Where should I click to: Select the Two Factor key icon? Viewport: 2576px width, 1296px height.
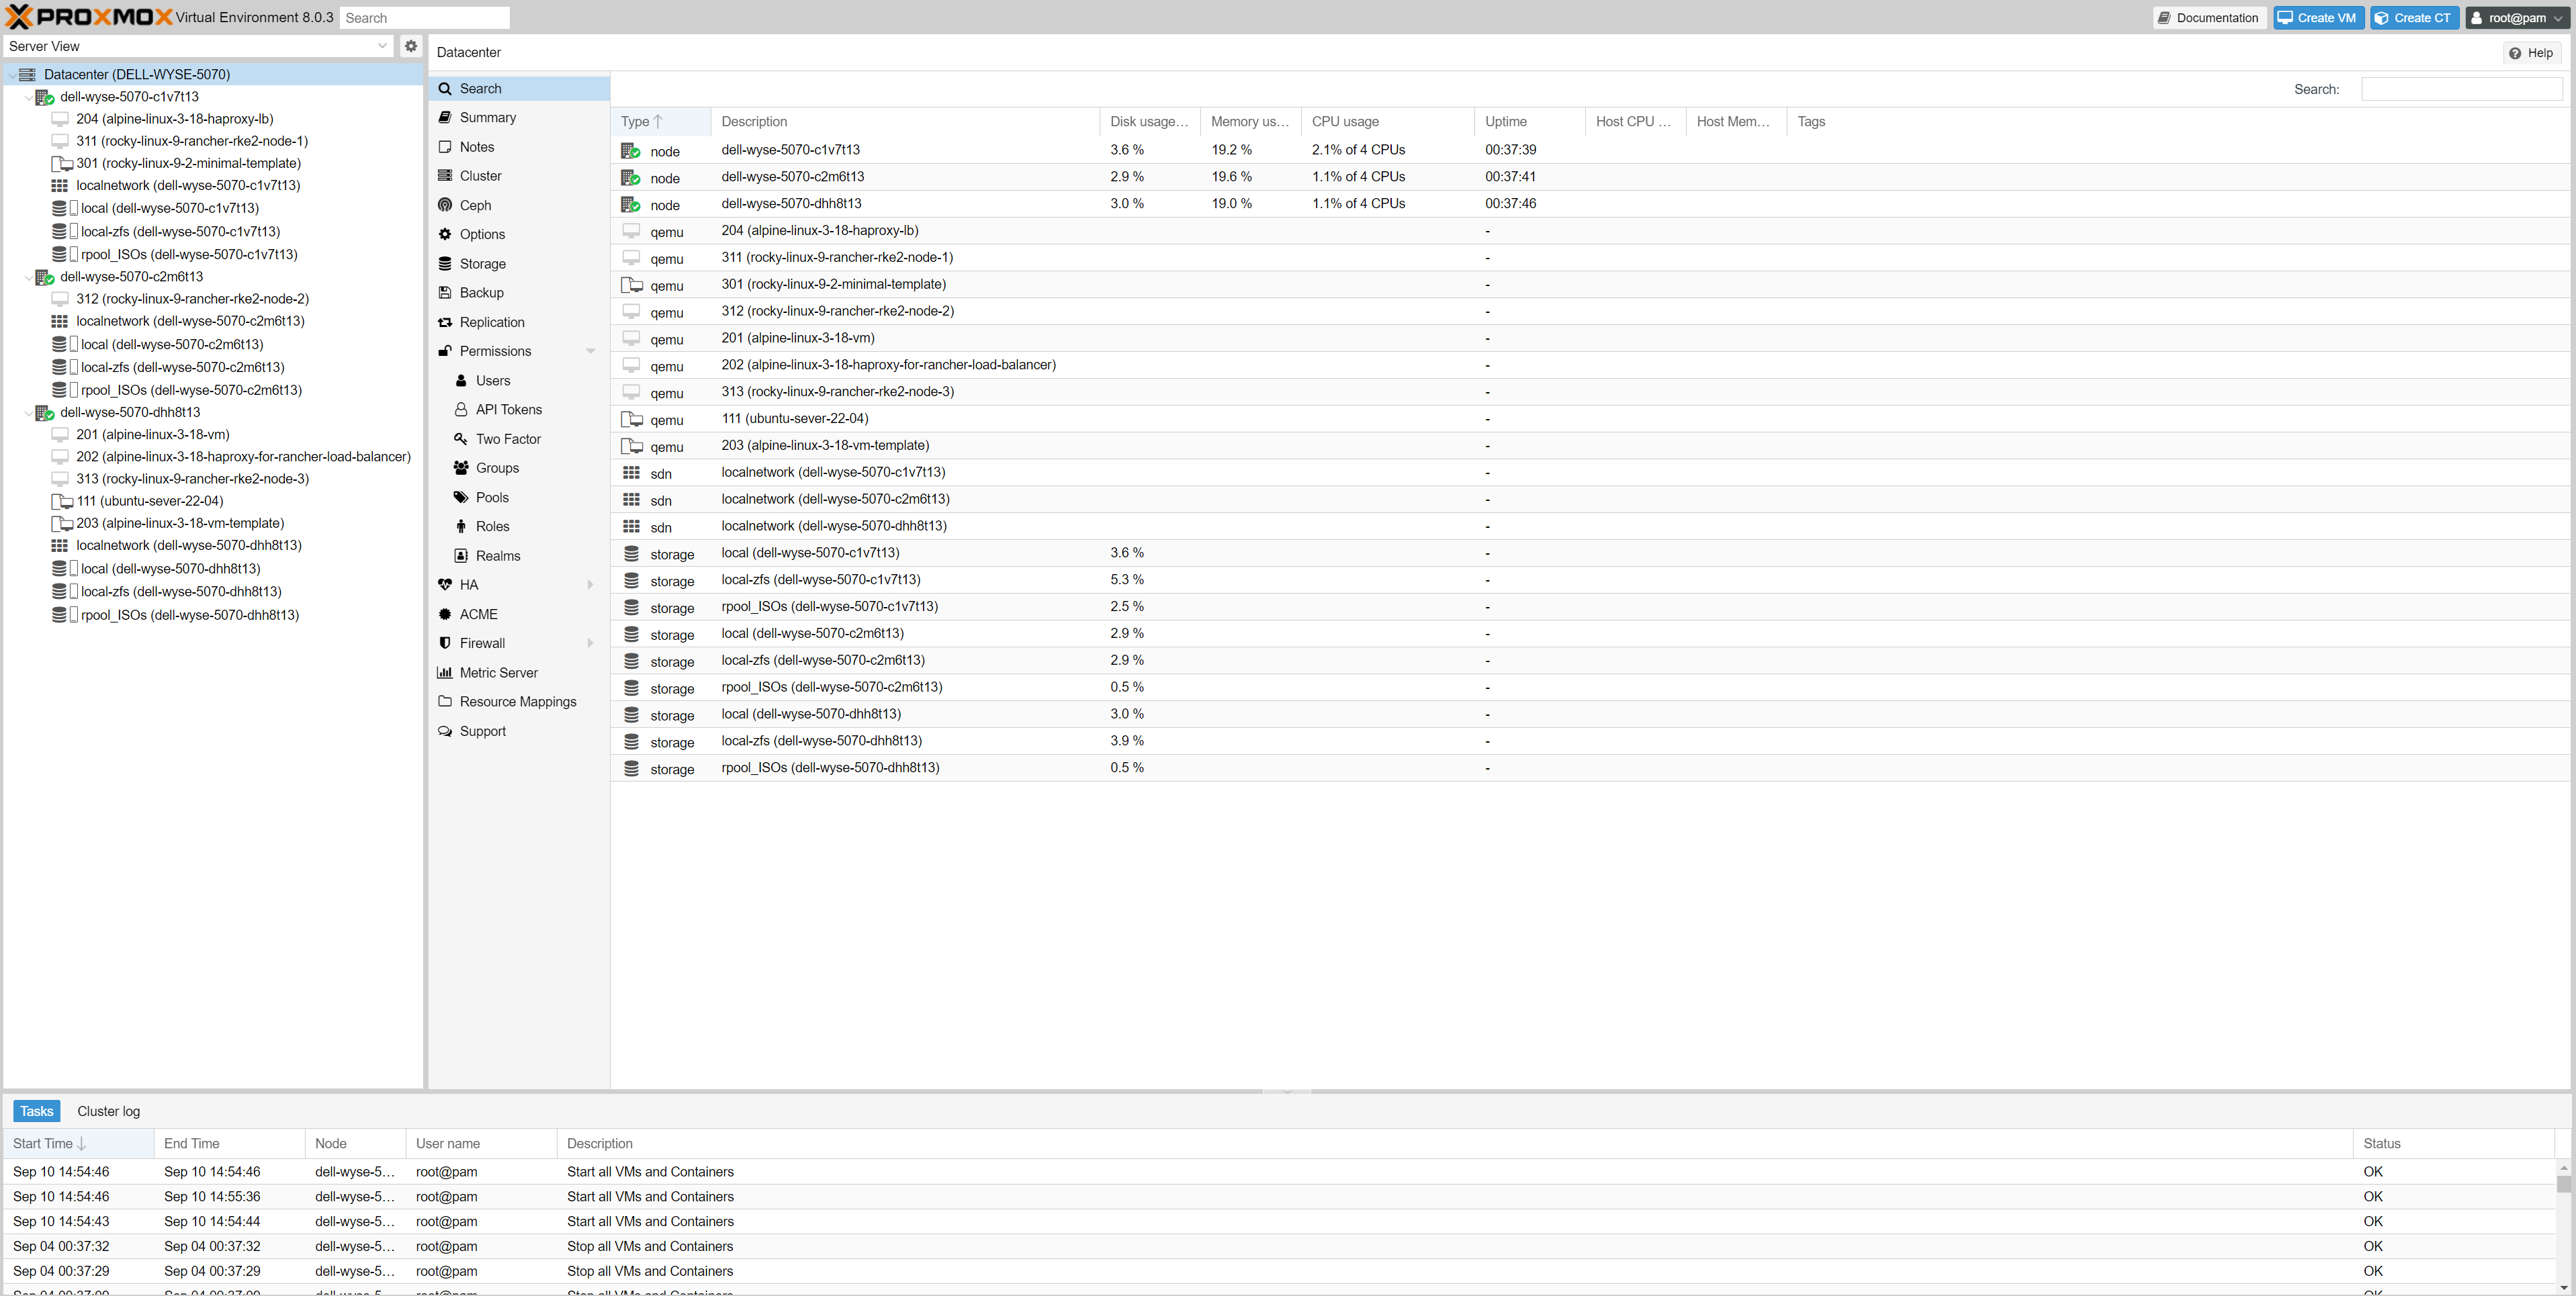[461, 439]
